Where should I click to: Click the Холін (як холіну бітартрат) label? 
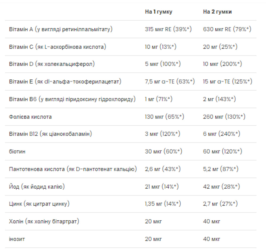(x=44, y=221)
